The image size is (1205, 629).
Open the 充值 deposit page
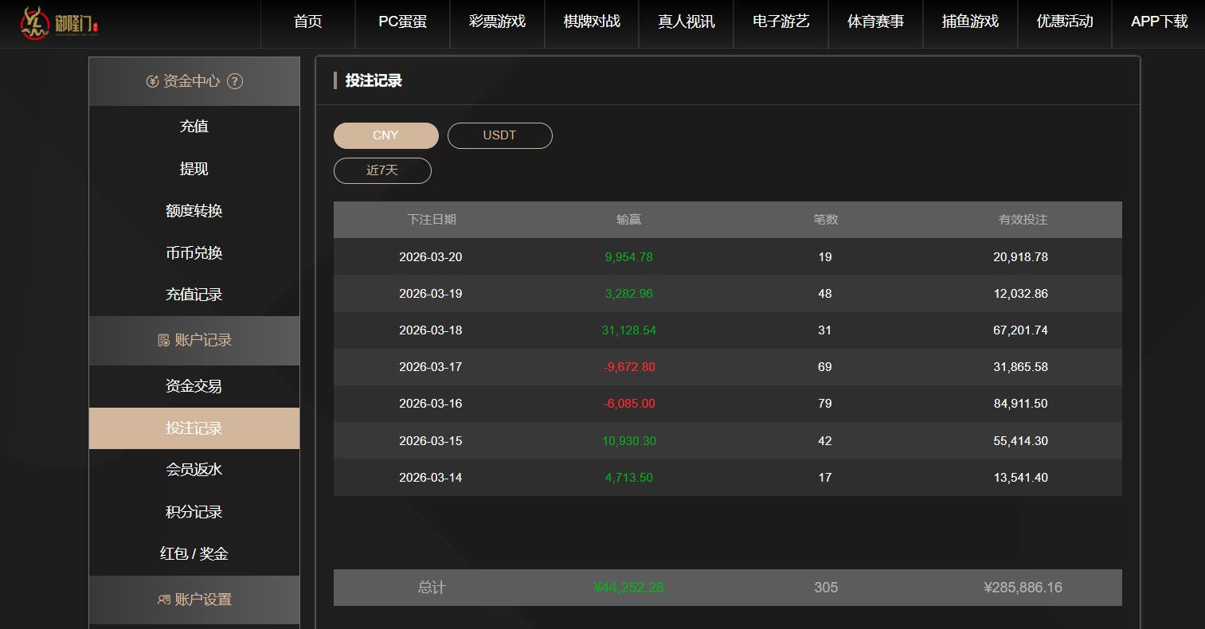(x=194, y=126)
